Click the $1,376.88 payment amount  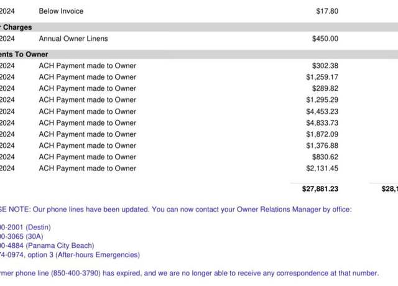(x=322, y=145)
